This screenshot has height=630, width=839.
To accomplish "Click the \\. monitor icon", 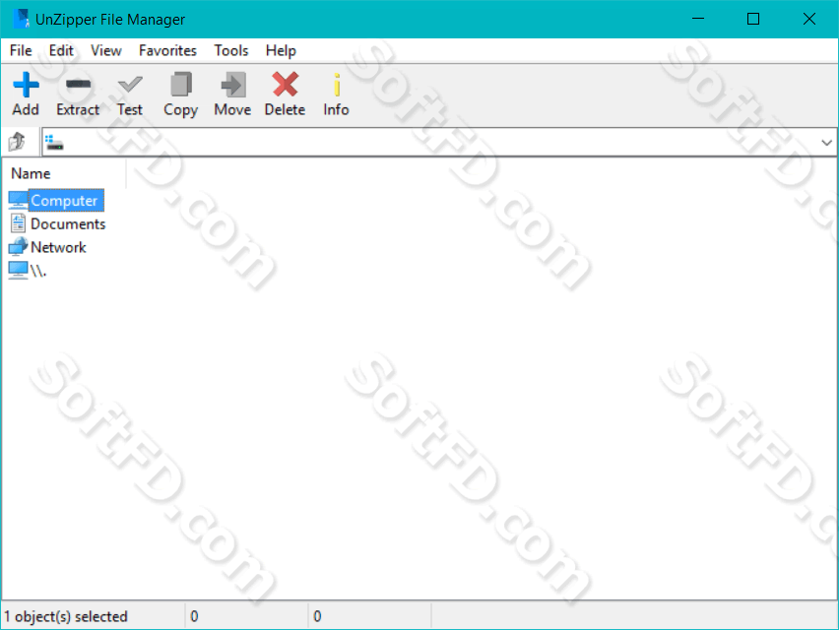I will [x=18, y=270].
